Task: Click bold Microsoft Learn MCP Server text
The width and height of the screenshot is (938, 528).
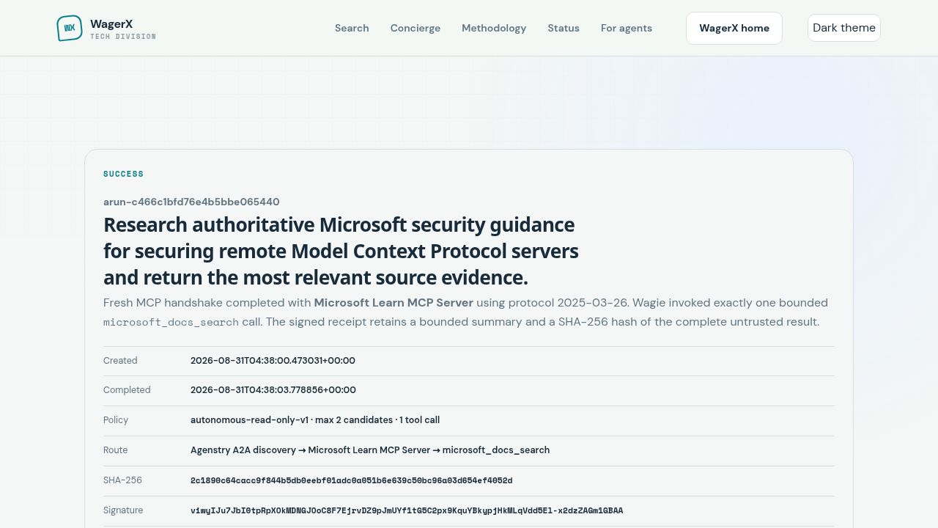Action: pos(394,302)
